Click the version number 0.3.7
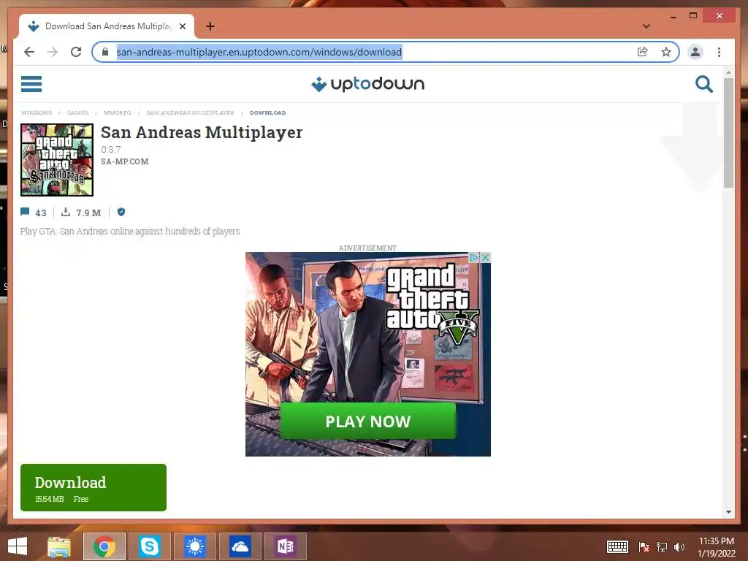This screenshot has width=748, height=561. 111,149
